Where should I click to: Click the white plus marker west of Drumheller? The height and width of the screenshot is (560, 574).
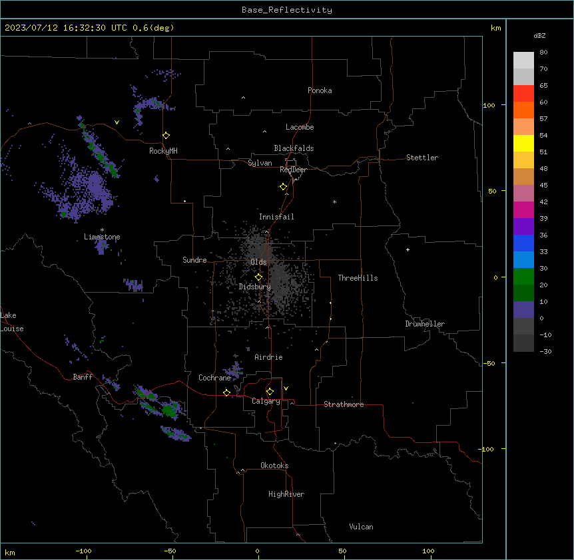(x=408, y=249)
